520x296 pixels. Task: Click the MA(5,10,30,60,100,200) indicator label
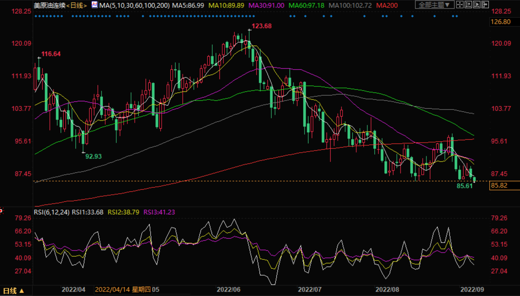click(x=134, y=5)
